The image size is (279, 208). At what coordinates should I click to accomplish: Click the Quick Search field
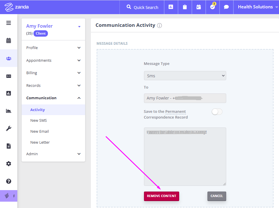(x=143, y=7)
